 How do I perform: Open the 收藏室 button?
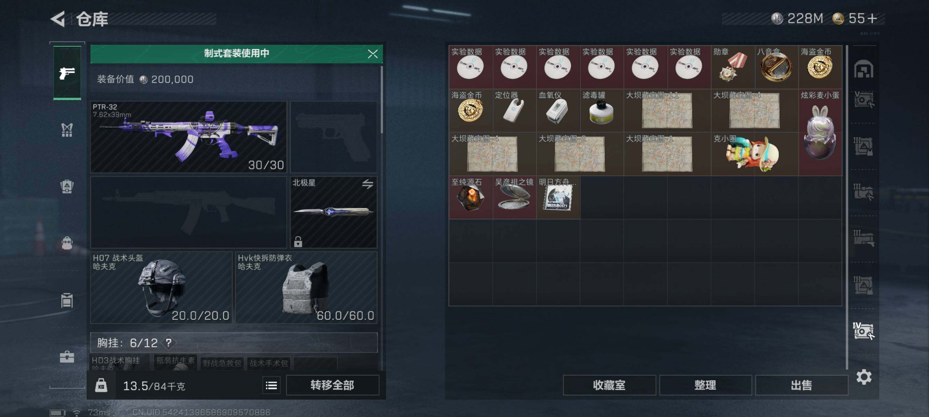(609, 385)
